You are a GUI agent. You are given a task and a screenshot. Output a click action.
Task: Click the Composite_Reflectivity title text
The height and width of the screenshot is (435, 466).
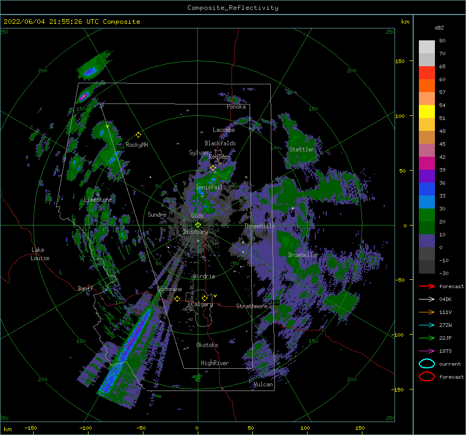pos(233,8)
